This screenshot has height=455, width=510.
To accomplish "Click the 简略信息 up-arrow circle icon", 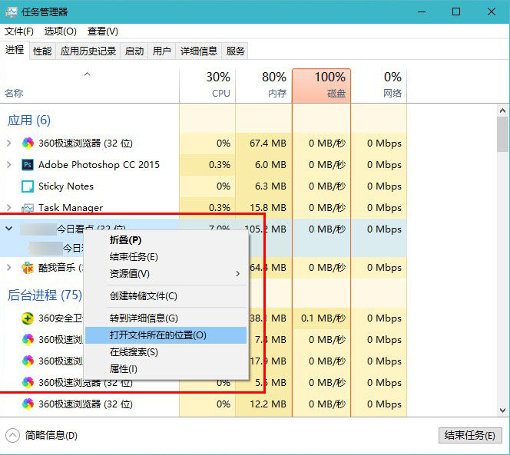I will (x=12, y=435).
